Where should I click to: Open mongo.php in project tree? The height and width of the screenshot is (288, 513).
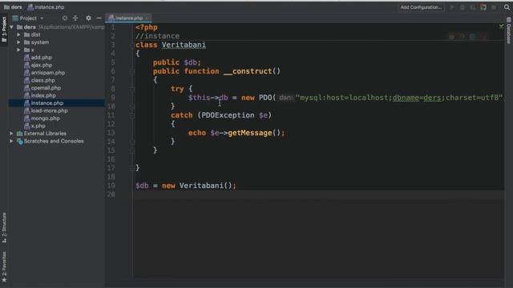45,118
